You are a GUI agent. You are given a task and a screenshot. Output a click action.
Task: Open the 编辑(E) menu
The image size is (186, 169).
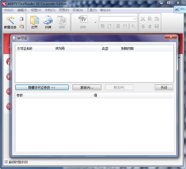tap(22, 10)
